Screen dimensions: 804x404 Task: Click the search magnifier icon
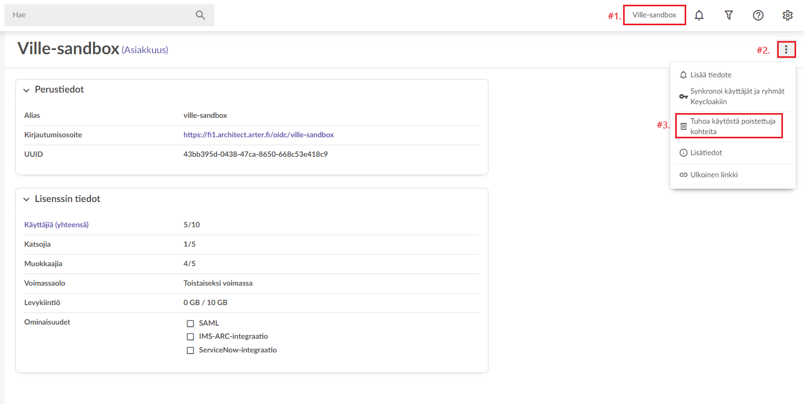[x=200, y=15]
